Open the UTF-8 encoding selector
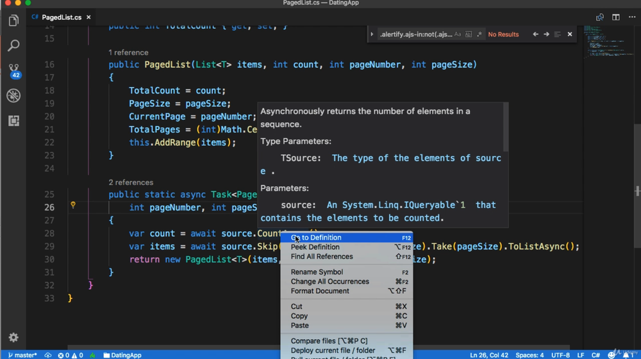The image size is (641, 359). tap(560, 355)
